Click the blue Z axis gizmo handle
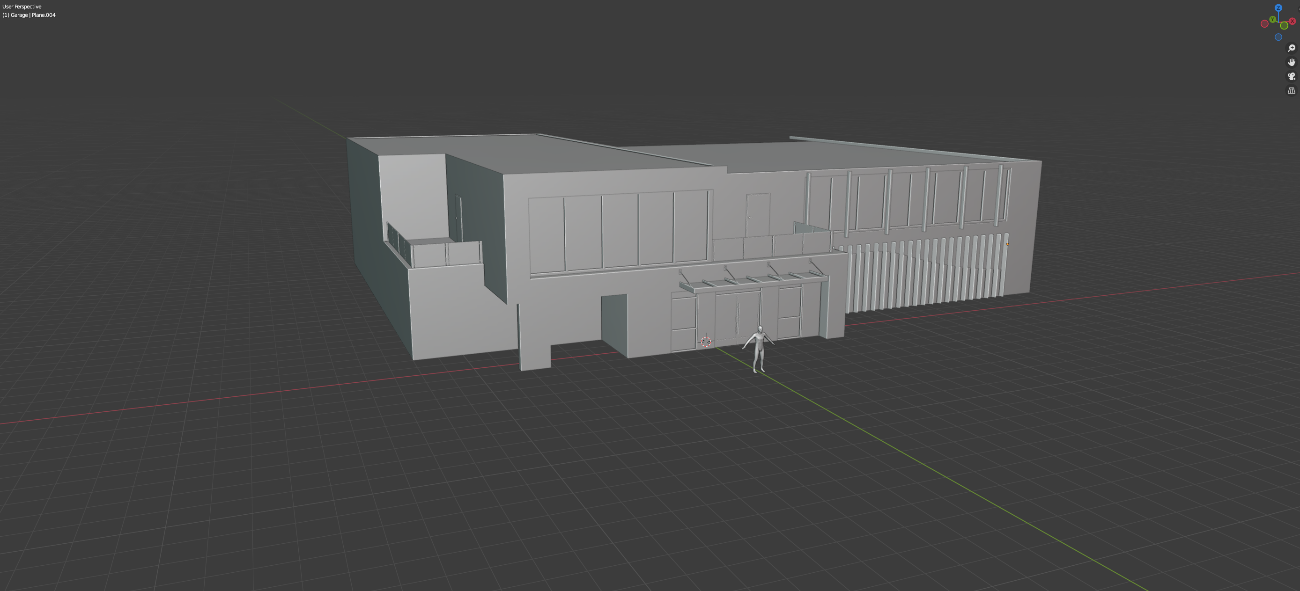1300x591 pixels. click(1278, 8)
